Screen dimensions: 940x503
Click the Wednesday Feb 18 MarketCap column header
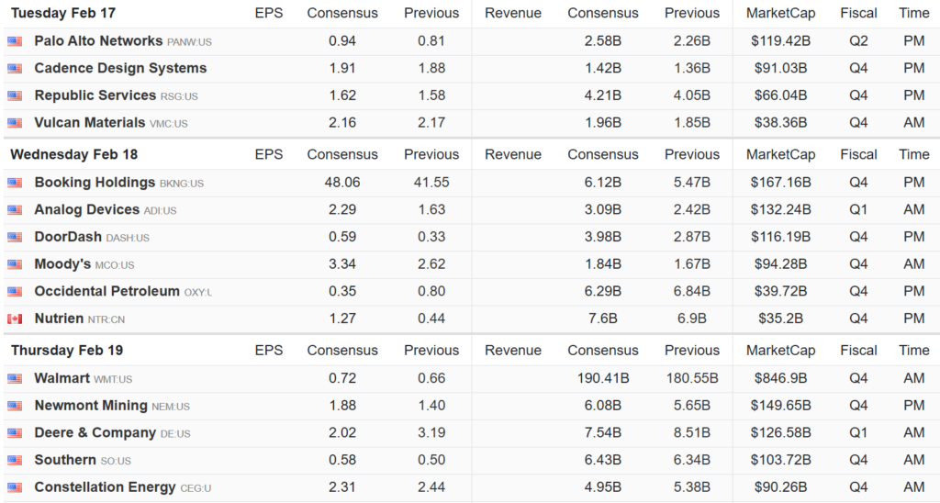click(779, 154)
